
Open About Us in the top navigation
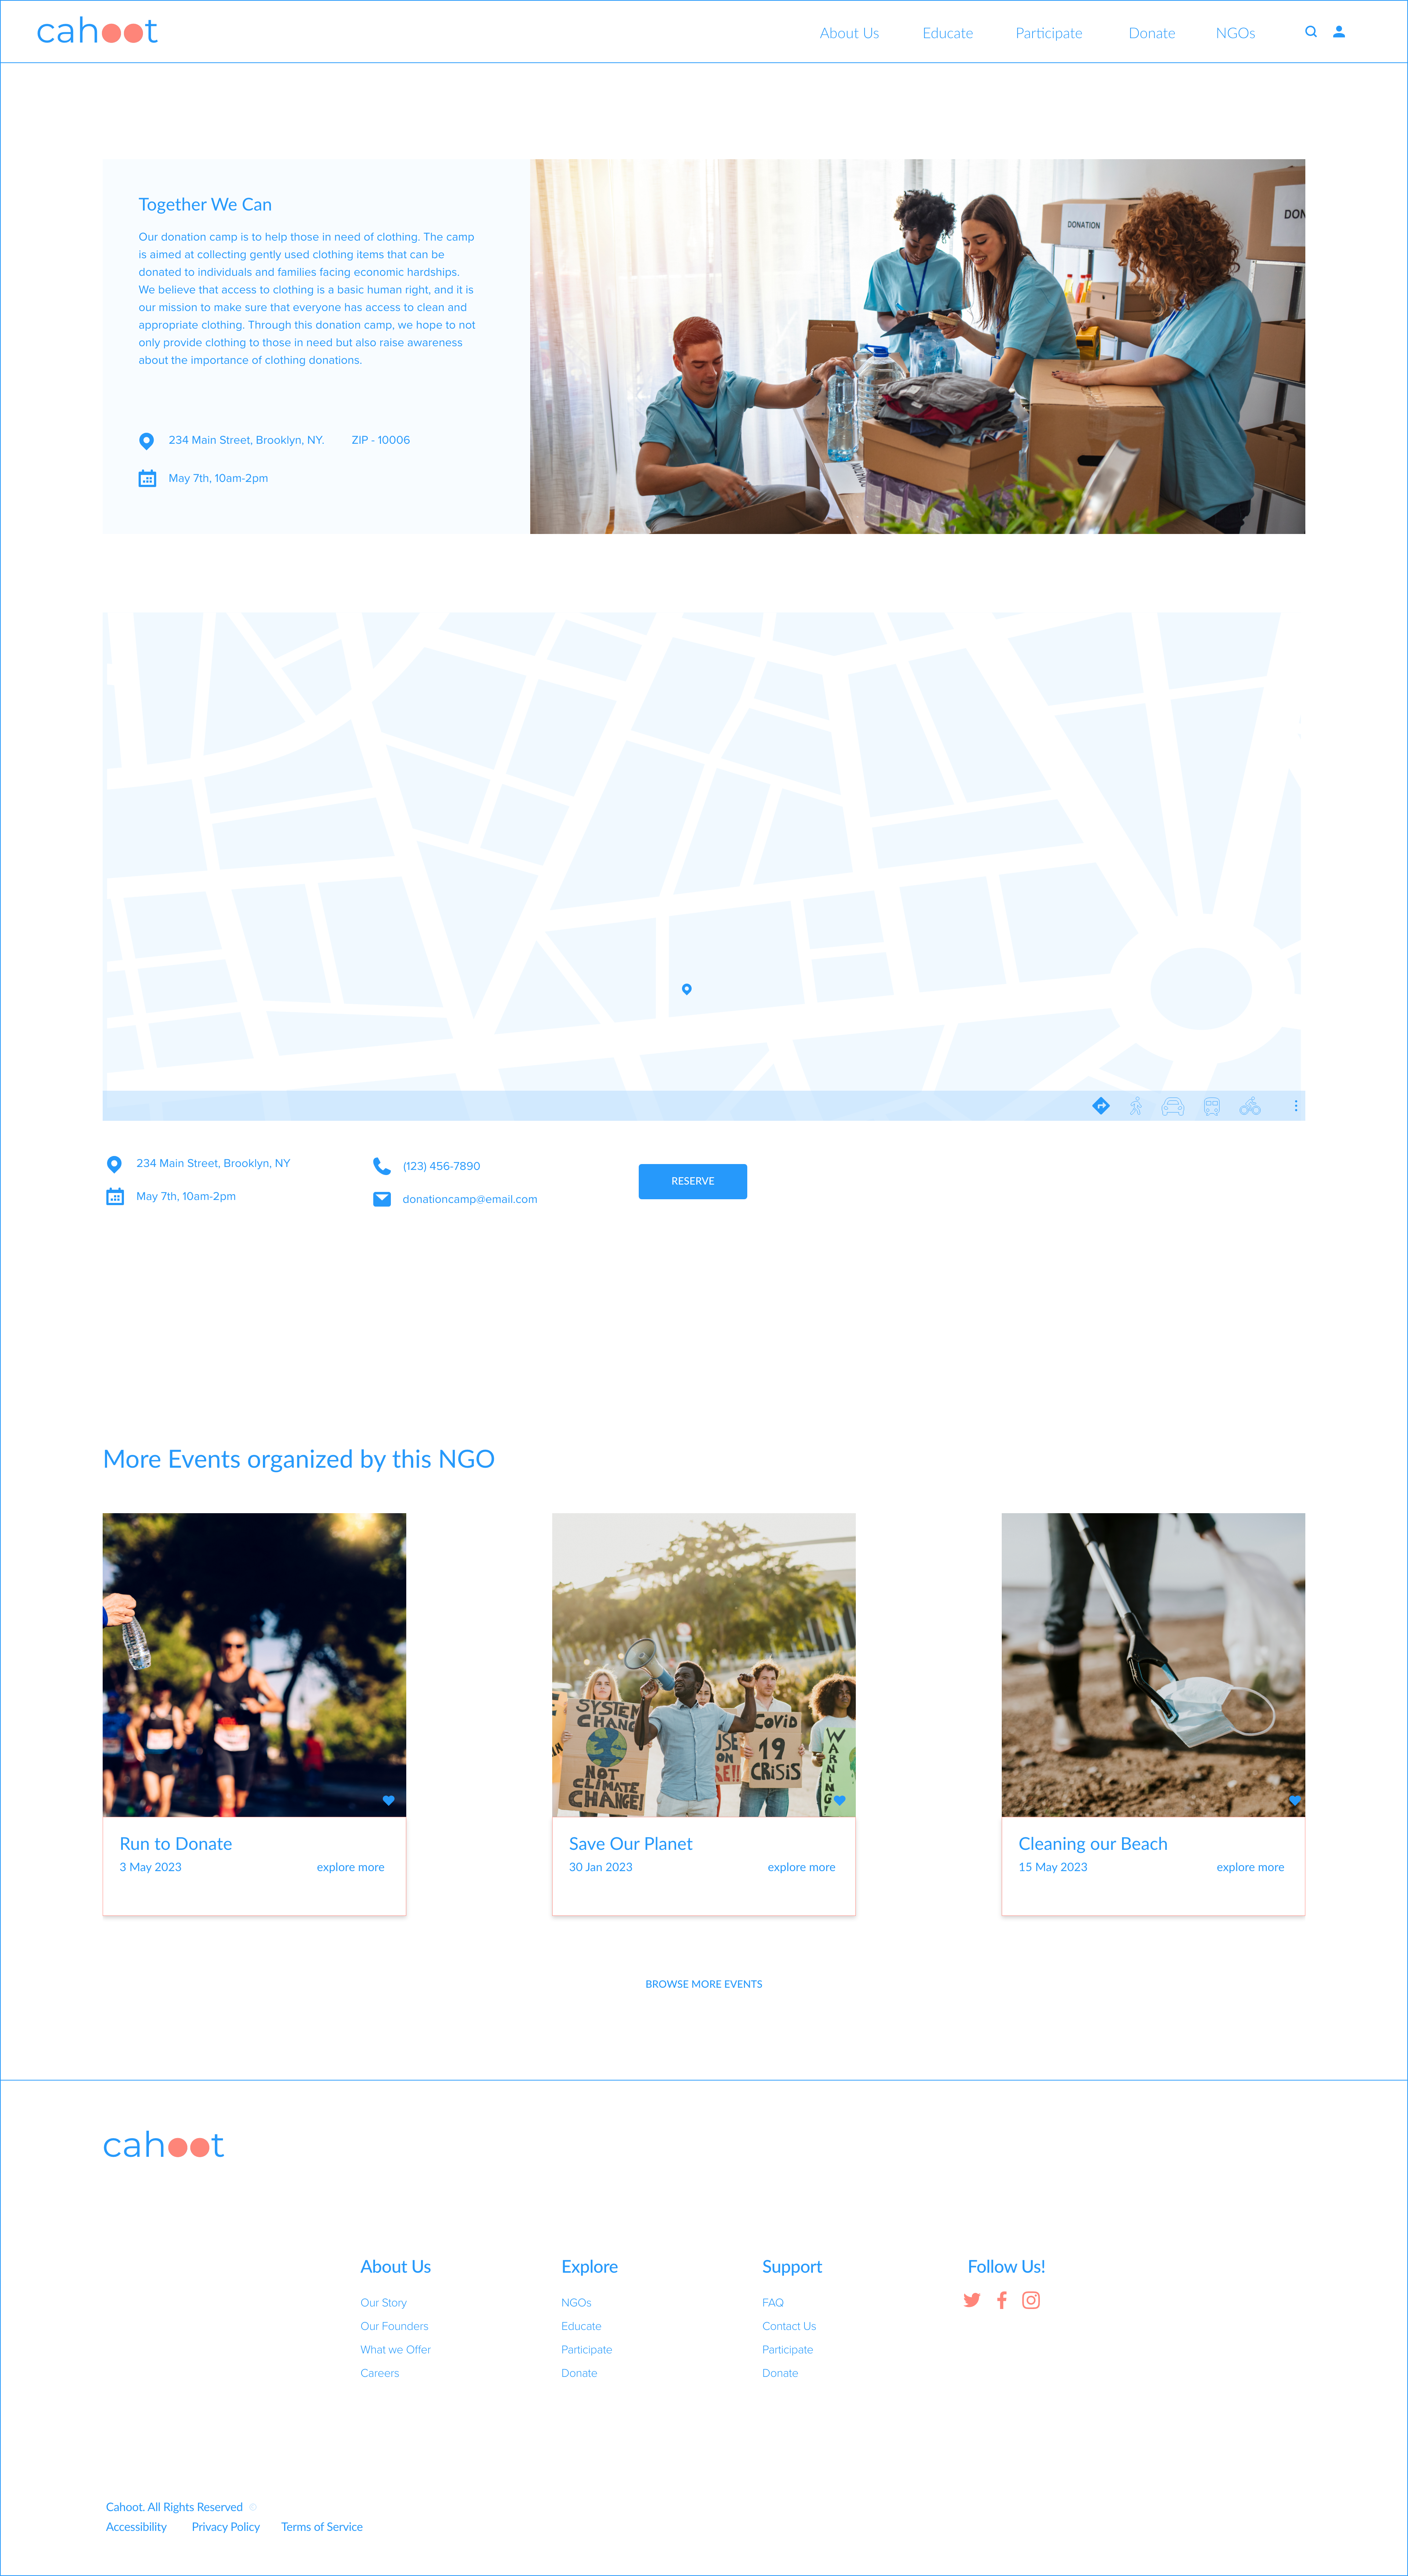pyautogui.click(x=849, y=33)
